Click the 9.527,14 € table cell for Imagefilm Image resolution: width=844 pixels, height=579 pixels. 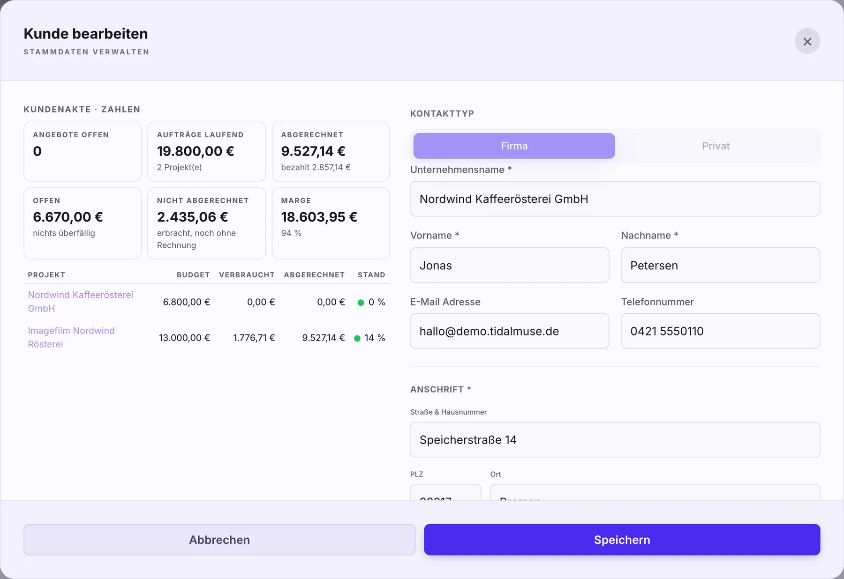coord(323,338)
